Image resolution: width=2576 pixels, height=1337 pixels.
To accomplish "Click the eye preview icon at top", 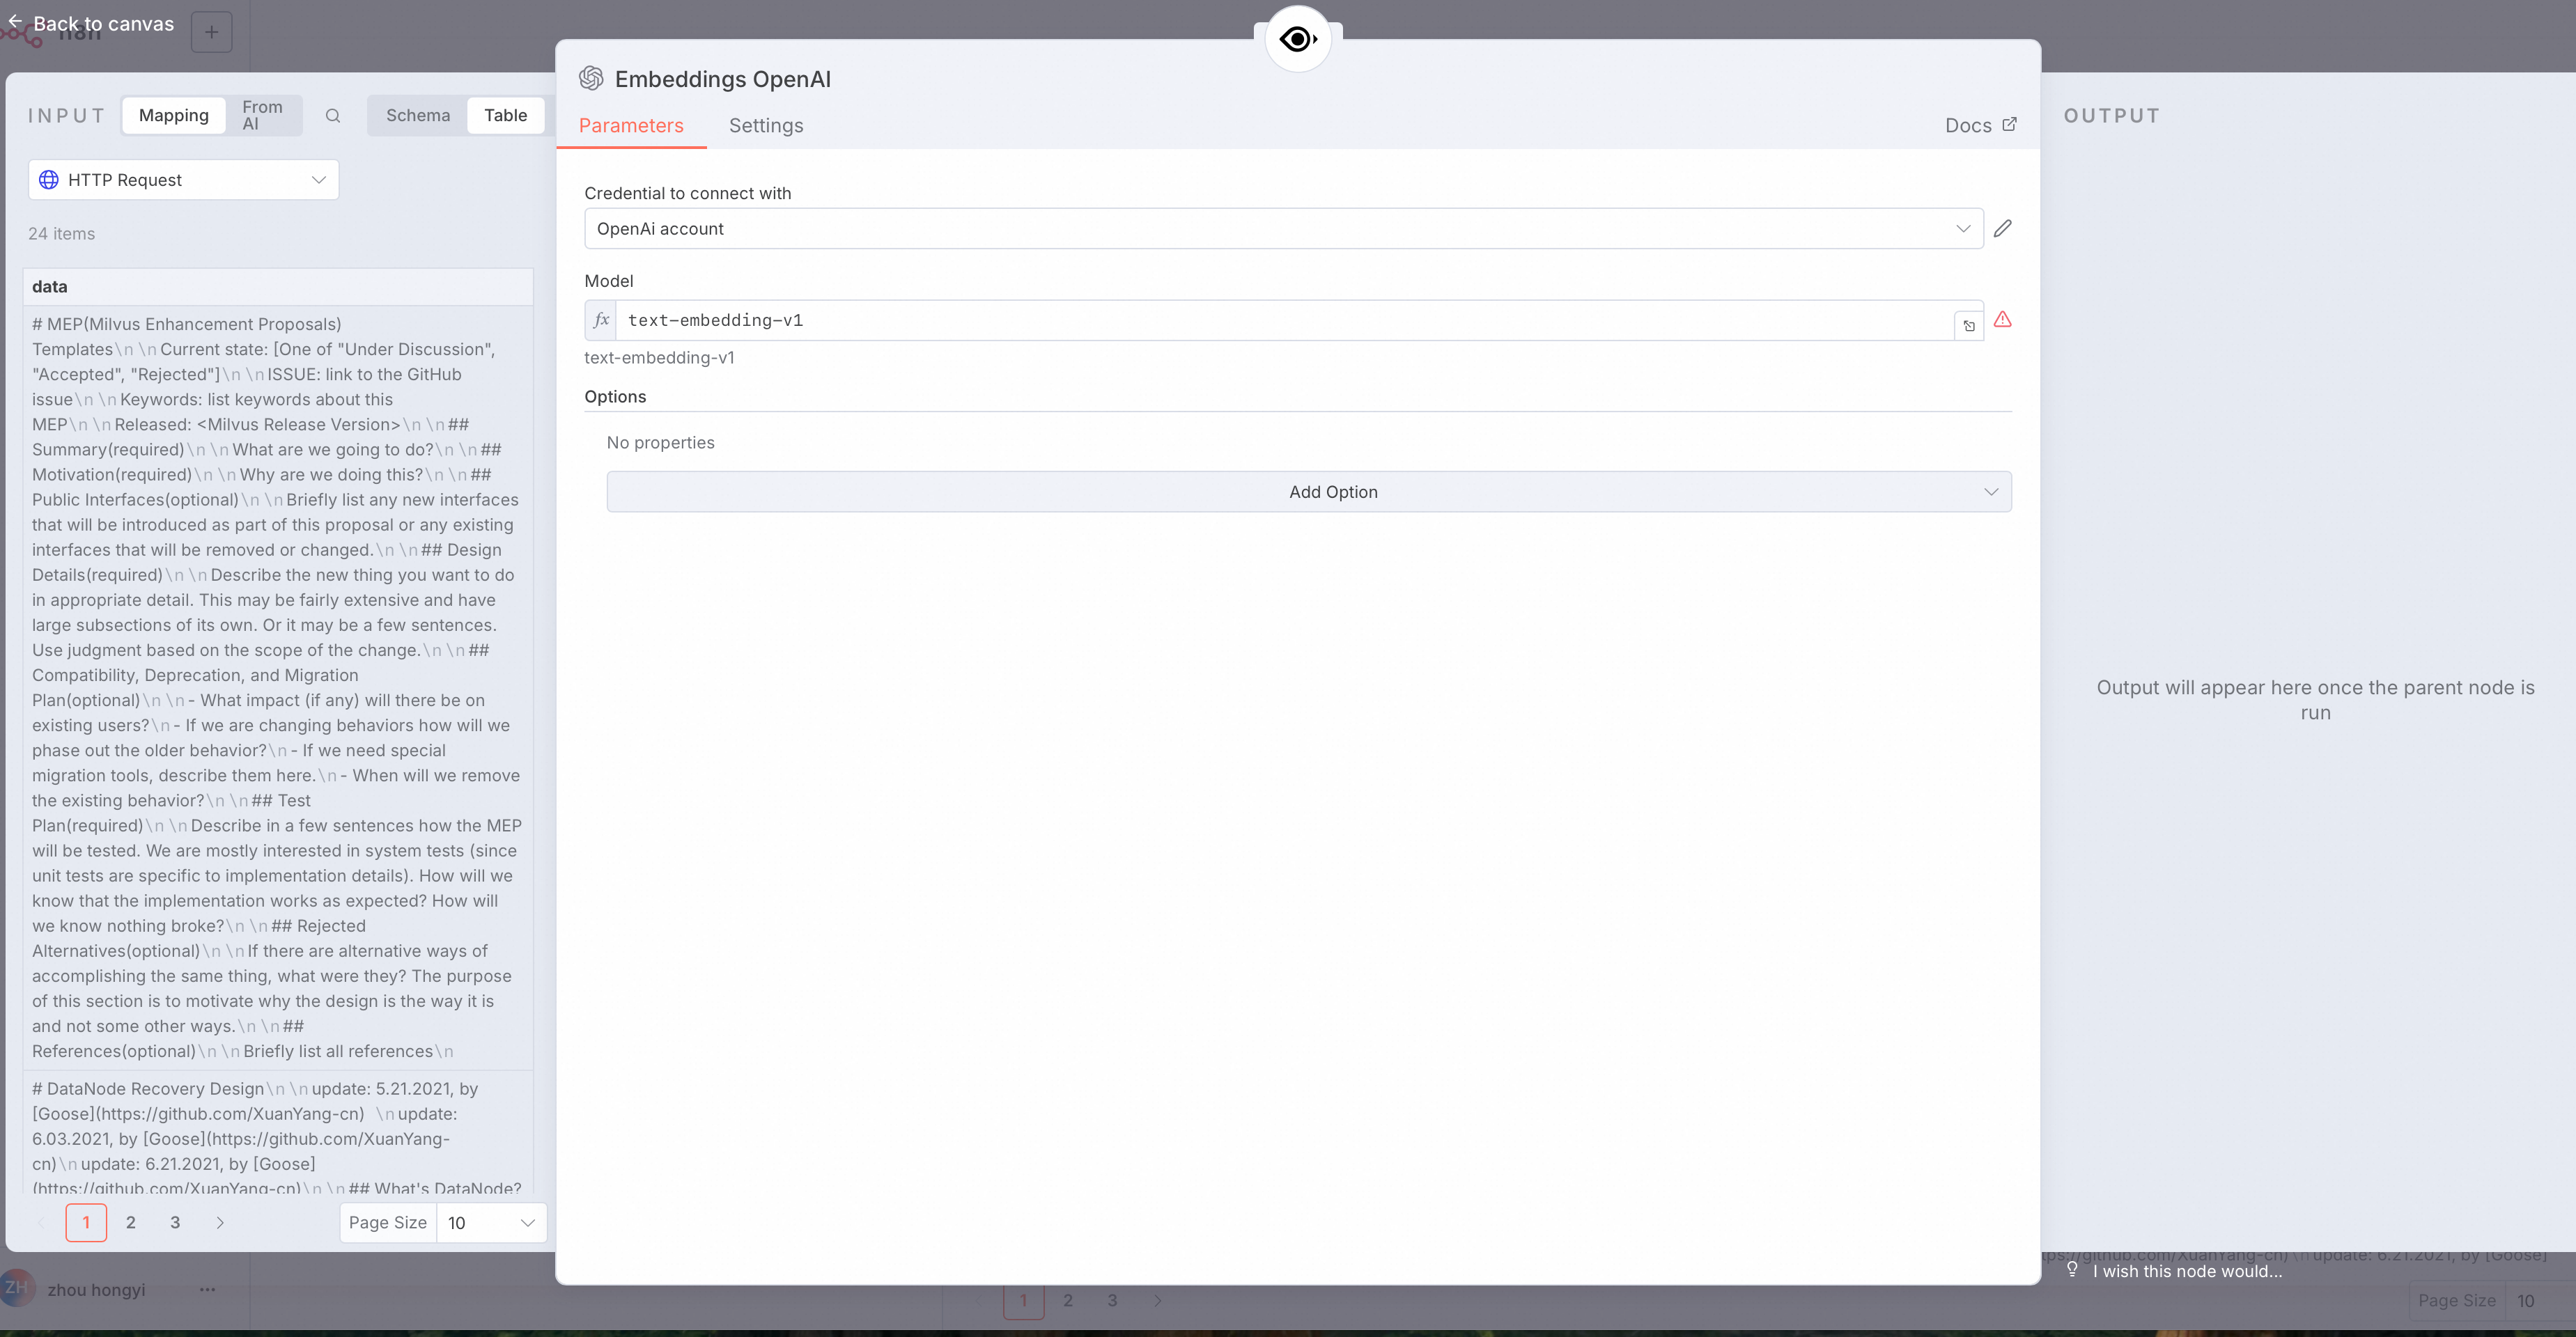I will point(1297,40).
